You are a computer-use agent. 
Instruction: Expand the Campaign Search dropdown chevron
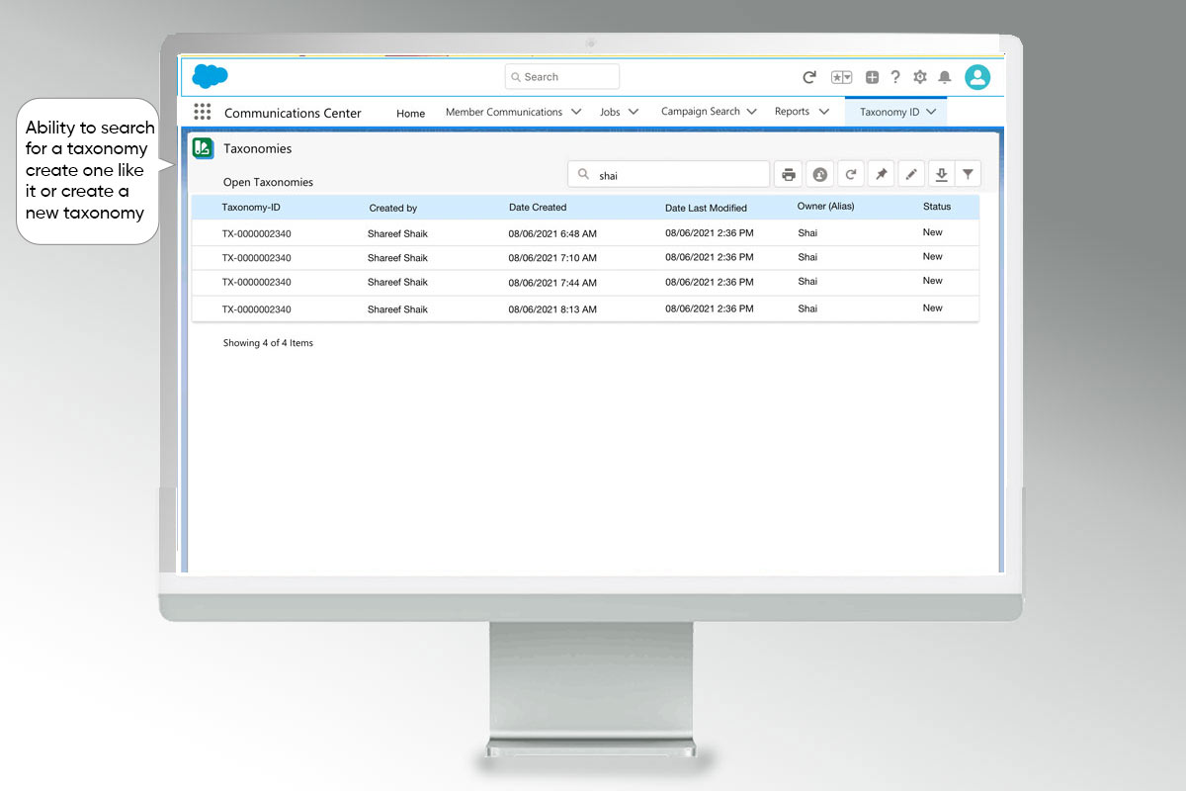pos(752,112)
